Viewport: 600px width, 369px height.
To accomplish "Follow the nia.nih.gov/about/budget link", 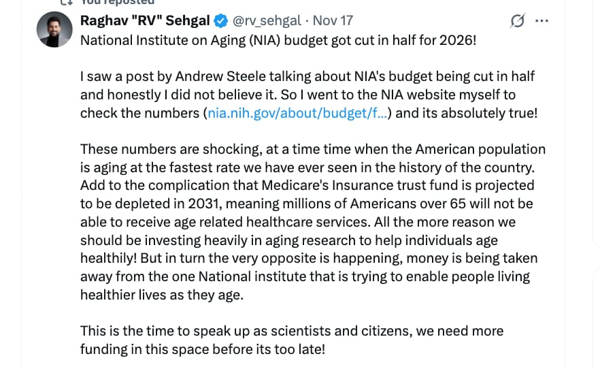I will click(x=297, y=113).
